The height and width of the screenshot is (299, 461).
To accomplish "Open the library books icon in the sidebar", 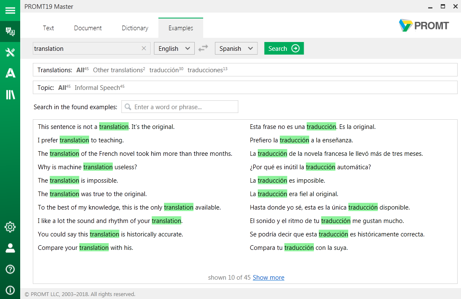I will pos(10,94).
